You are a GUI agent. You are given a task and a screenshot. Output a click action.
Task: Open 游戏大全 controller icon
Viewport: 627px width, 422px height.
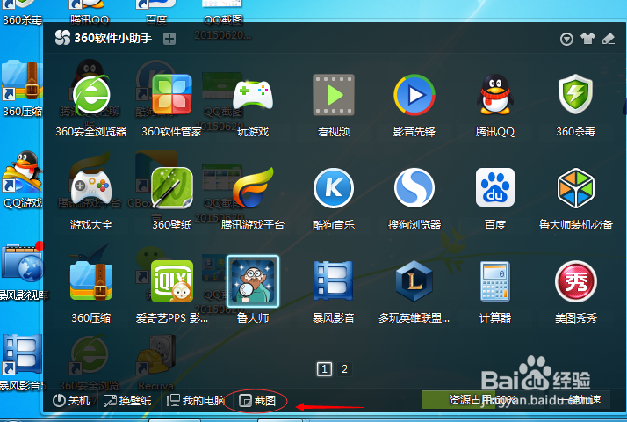(x=91, y=188)
